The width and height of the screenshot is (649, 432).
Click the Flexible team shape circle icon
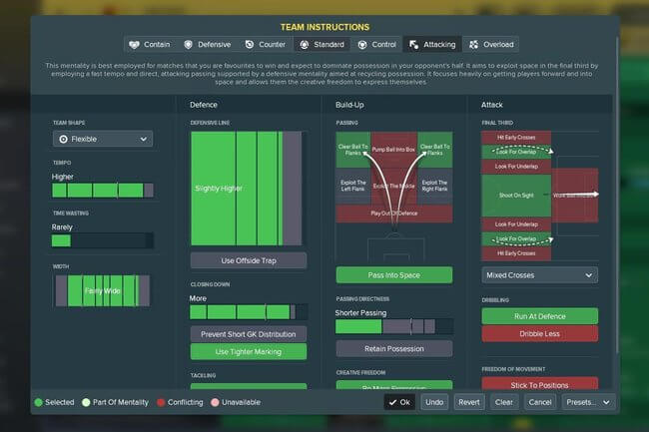[x=63, y=140]
